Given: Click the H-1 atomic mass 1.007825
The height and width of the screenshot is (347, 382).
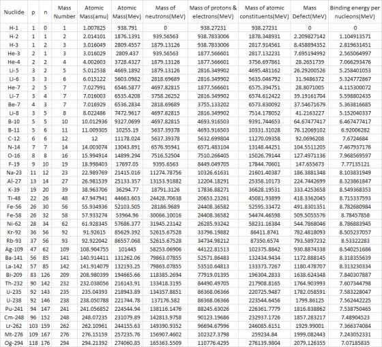Looking at the screenshot, I should (x=94, y=28).
